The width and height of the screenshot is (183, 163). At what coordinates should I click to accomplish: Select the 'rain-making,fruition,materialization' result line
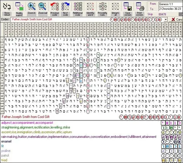[x=79, y=137]
